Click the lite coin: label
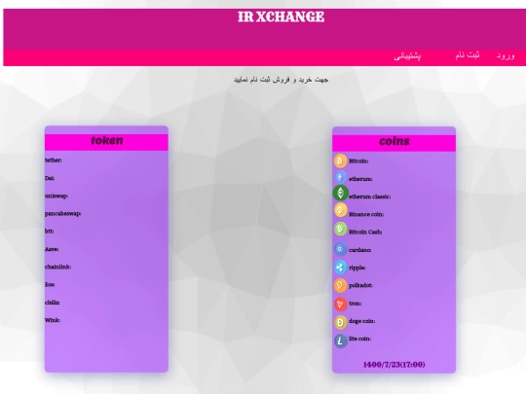Image resolution: width=526 pixels, height=394 pixels. 360,339
